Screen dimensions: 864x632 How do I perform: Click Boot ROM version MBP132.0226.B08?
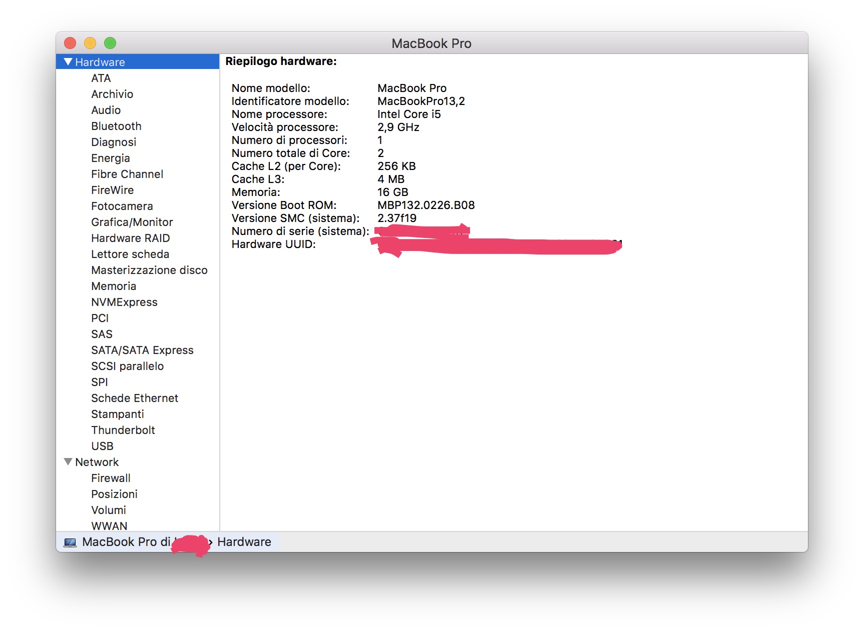[426, 205]
